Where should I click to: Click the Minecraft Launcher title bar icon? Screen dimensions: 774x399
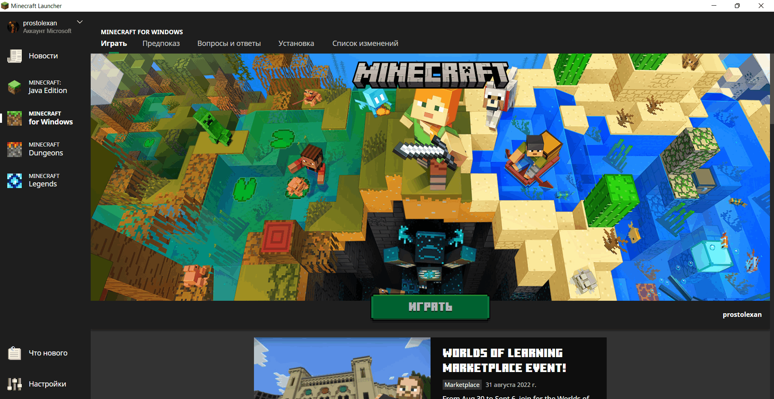5,6
